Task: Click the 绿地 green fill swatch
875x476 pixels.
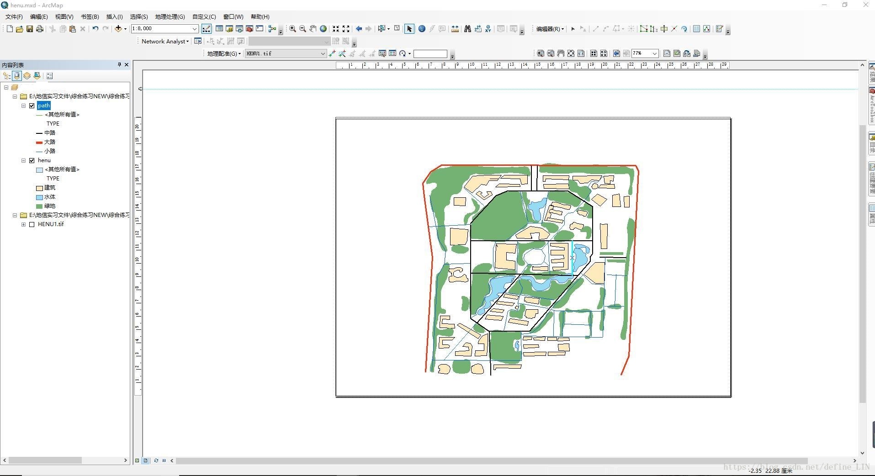Action: tap(39, 206)
